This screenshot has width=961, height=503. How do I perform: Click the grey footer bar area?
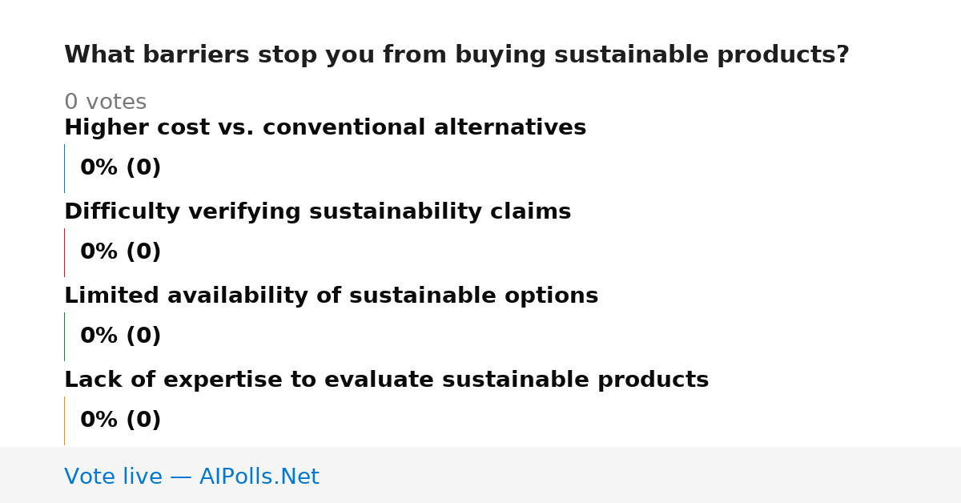(x=480, y=475)
